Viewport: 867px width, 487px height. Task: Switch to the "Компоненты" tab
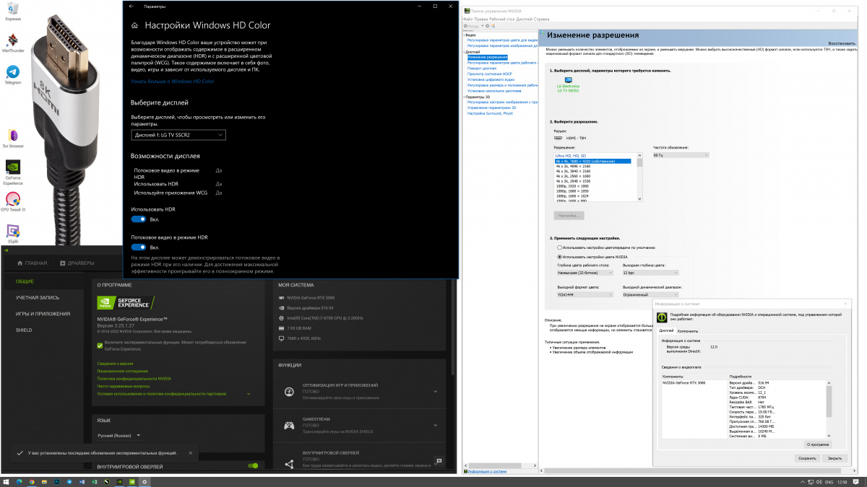tap(687, 330)
